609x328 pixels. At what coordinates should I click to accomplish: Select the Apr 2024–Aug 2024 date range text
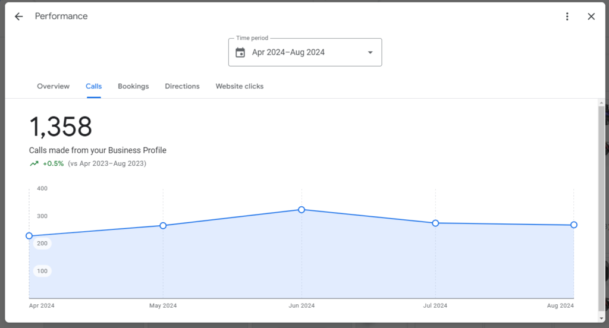[x=288, y=52]
